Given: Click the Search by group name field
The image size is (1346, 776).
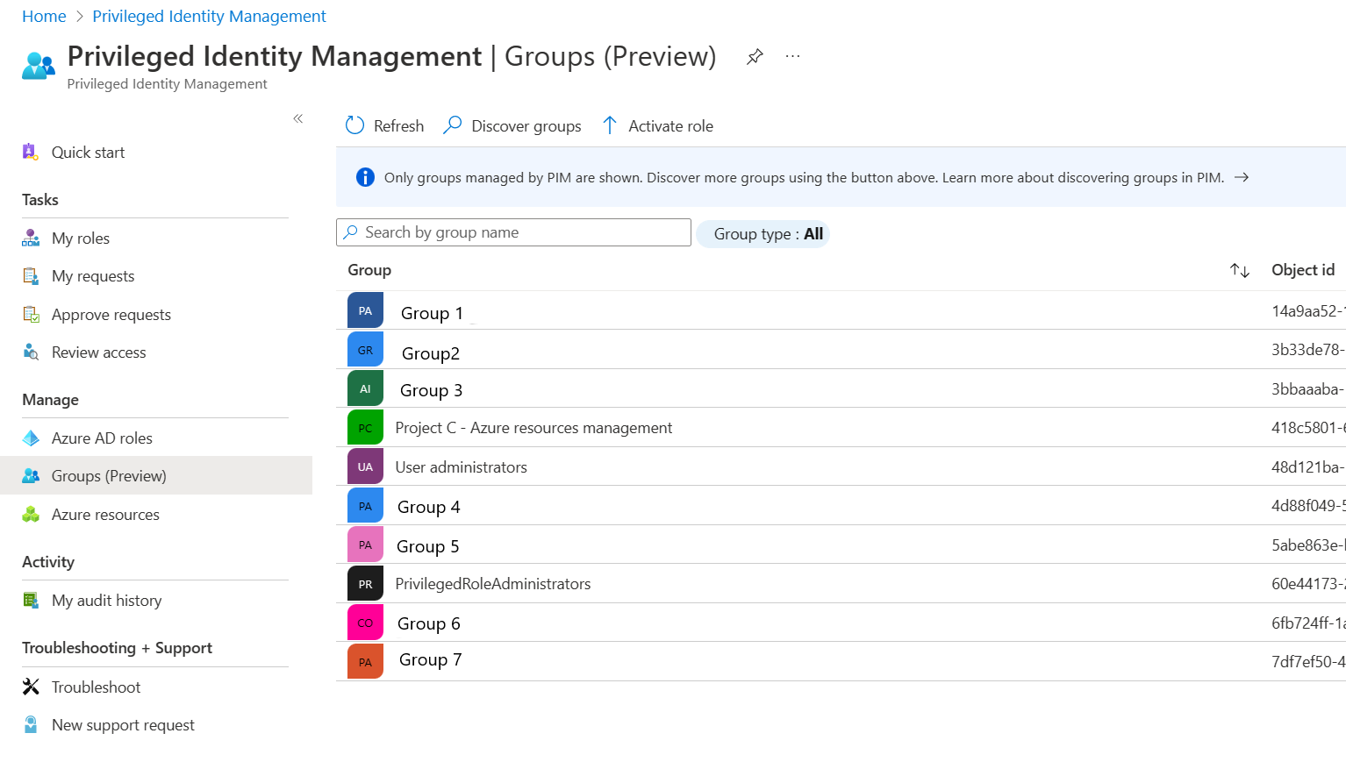Looking at the screenshot, I should pyautogui.click(x=513, y=232).
